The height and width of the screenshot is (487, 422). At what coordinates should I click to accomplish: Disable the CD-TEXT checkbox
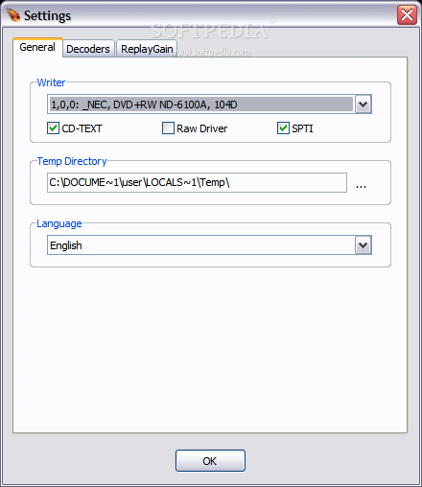point(53,128)
